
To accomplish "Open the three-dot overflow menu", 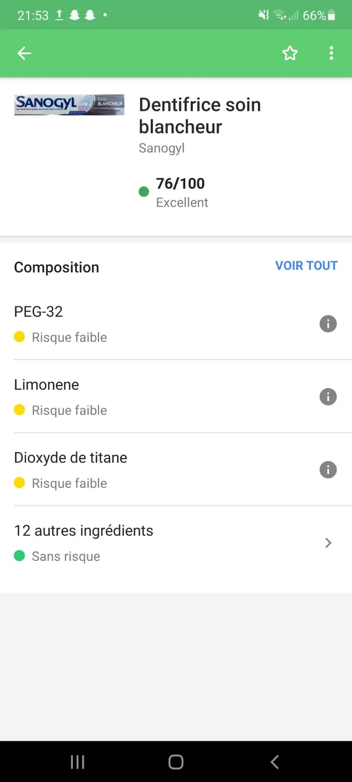I will tap(331, 53).
